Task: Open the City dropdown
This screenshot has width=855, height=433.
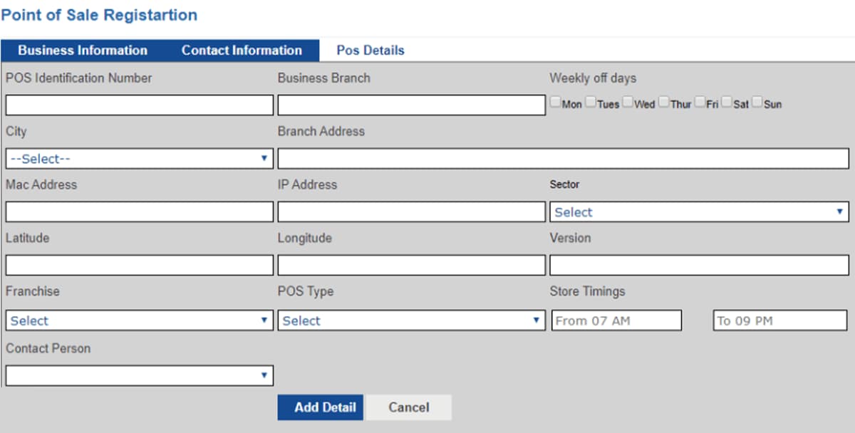Action: click(x=139, y=158)
